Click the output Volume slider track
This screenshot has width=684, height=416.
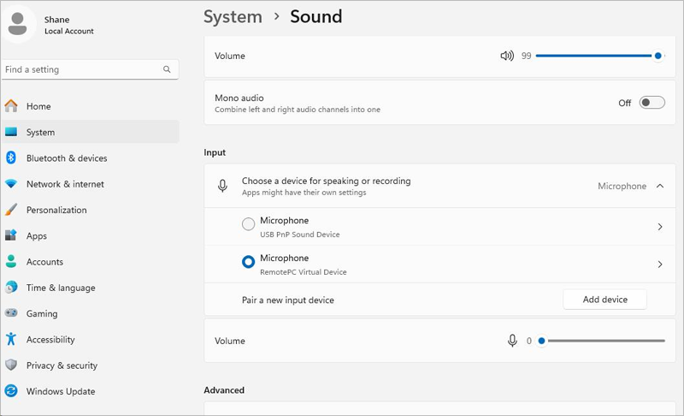tap(594, 56)
